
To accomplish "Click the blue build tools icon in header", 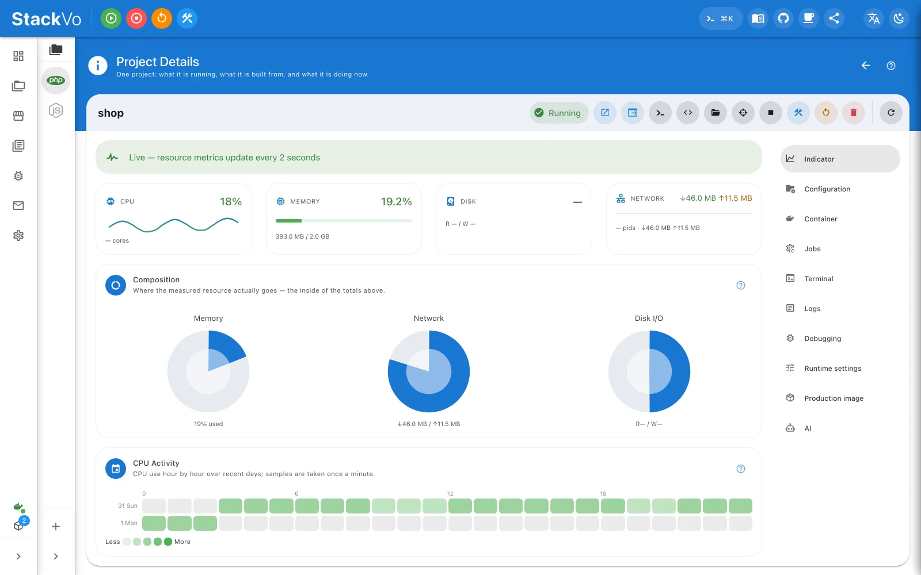I will pos(187,18).
